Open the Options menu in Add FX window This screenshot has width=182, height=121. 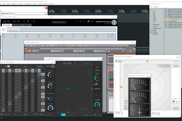[x=156, y=7]
